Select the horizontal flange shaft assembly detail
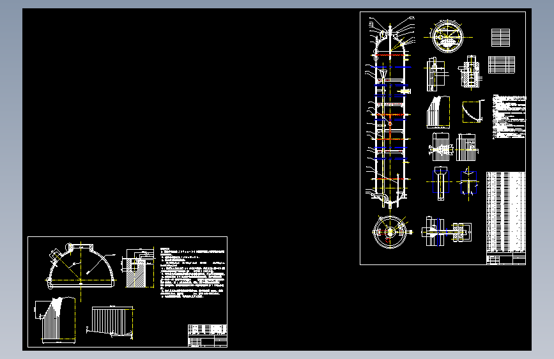 [447, 232]
